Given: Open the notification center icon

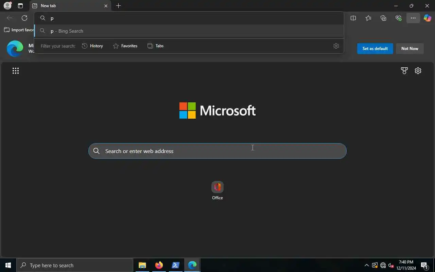Looking at the screenshot, I should point(424,265).
